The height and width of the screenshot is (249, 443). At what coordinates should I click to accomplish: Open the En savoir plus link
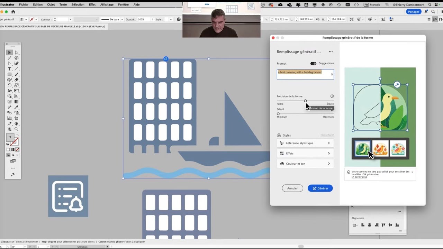(359, 177)
